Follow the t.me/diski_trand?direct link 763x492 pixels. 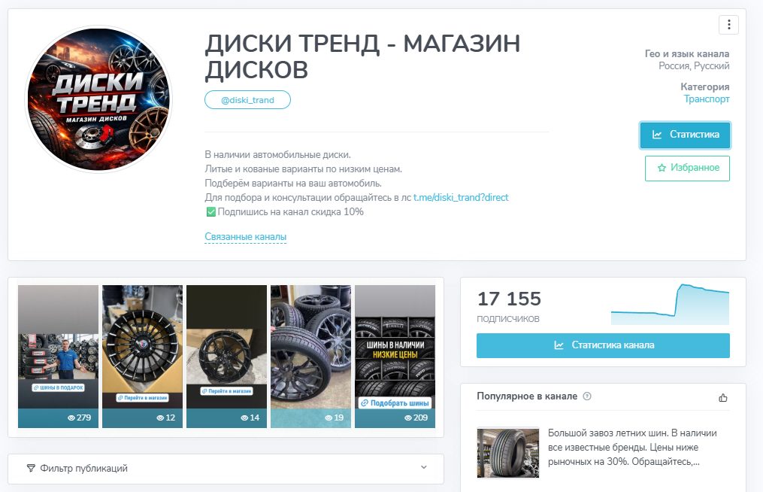461,197
